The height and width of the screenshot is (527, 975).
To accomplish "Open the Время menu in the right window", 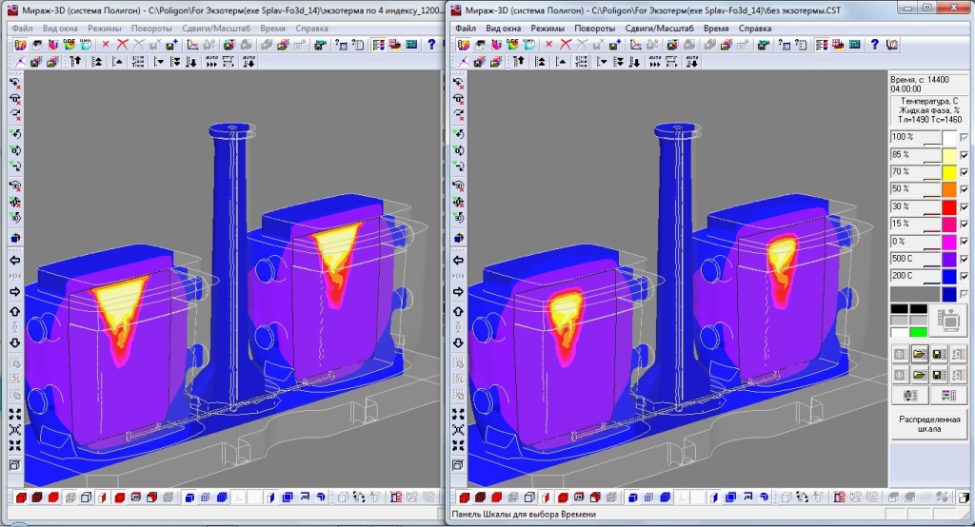I will (715, 29).
